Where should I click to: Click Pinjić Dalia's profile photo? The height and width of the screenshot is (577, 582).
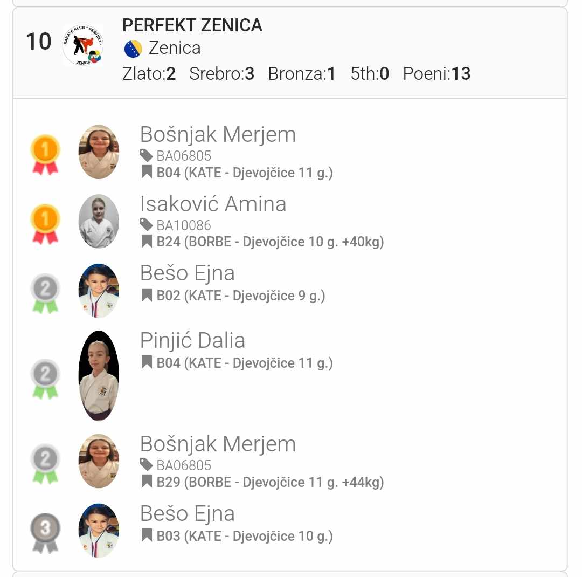pos(99,376)
